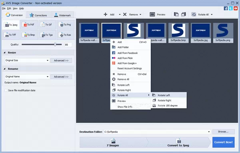
Task: Open the Twitter page icon
Action: tap(231, 8)
